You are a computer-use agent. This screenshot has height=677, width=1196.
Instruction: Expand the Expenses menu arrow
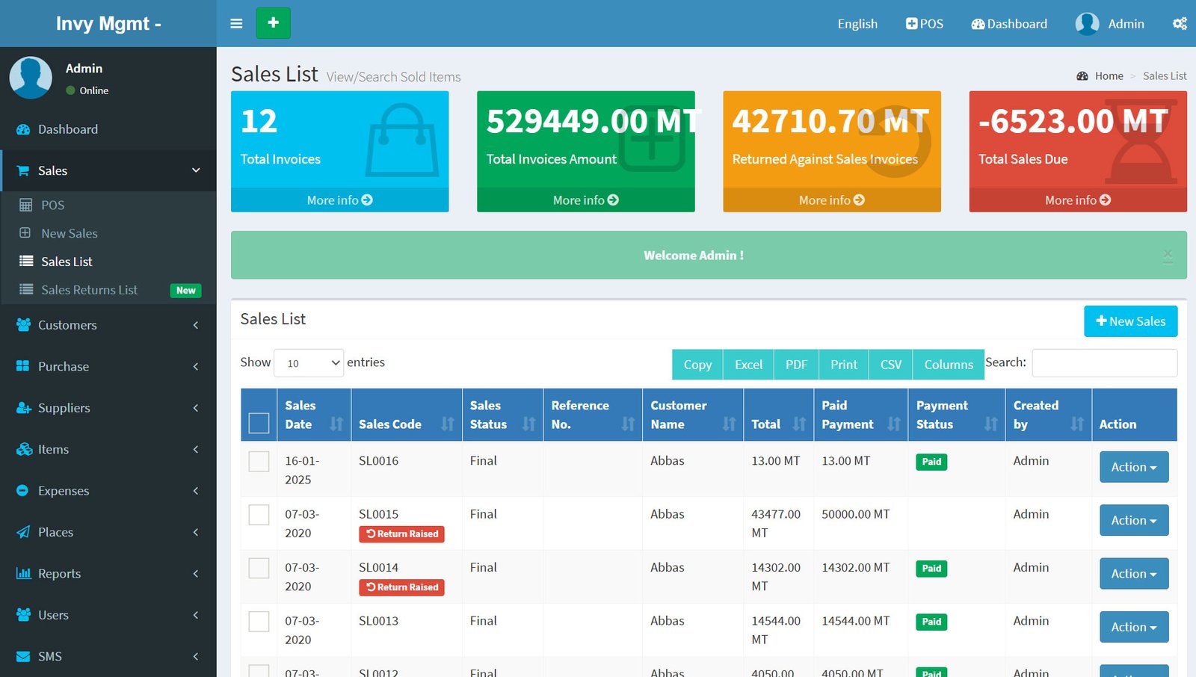click(x=196, y=491)
